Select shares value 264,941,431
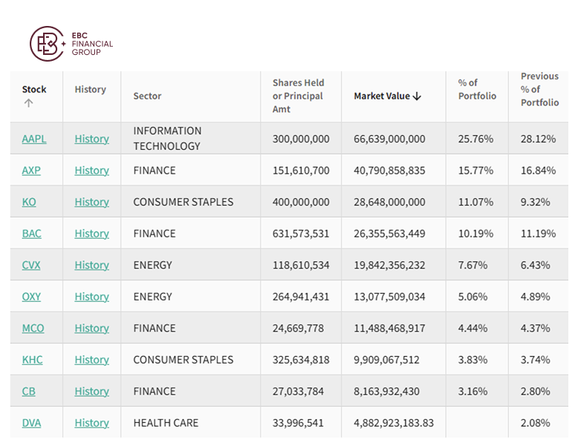Viewport: 578px width, 440px height. tap(301, 297)
